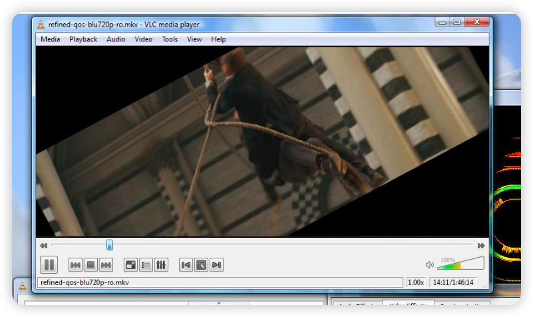Maximize the VLC media player window
This screenshot has height=317, width=533.
click(457, 22)
